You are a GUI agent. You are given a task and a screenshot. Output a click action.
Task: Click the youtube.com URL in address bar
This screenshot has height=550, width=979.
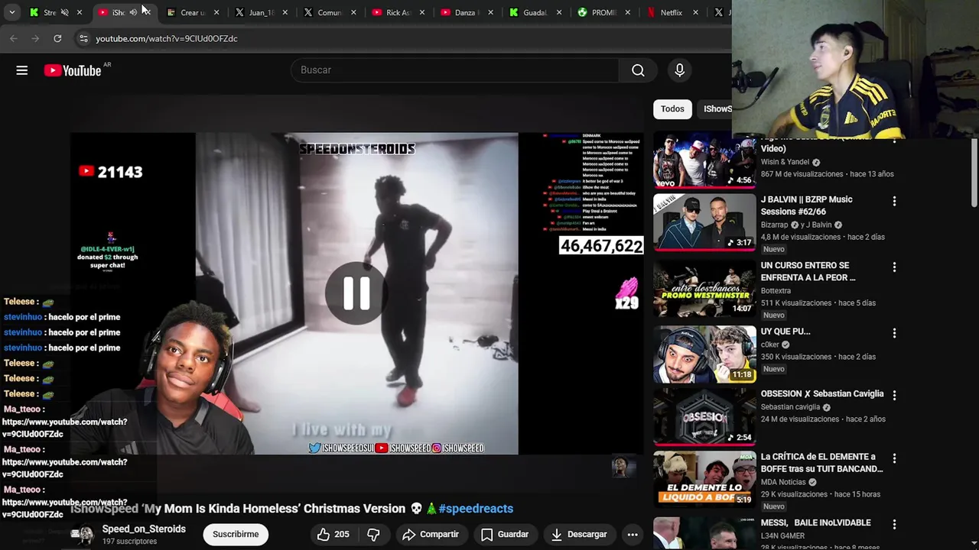167,38
